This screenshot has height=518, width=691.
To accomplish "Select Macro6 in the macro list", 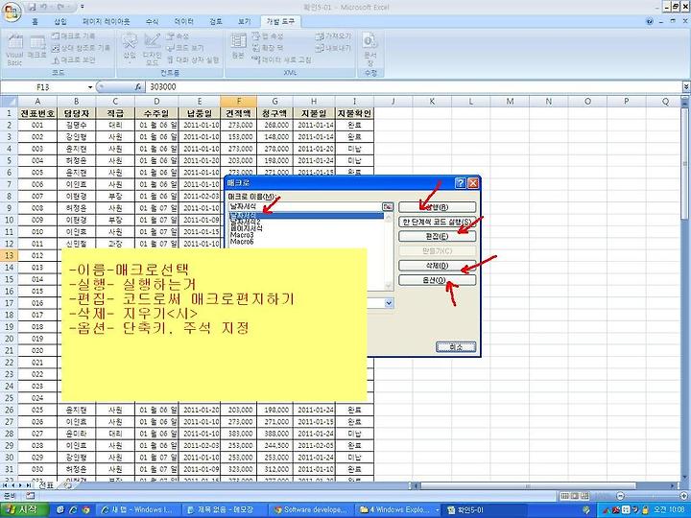I will [x=242, y=242].
